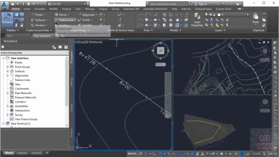Open the Autodesk application menu logo

tap(4, 6)
